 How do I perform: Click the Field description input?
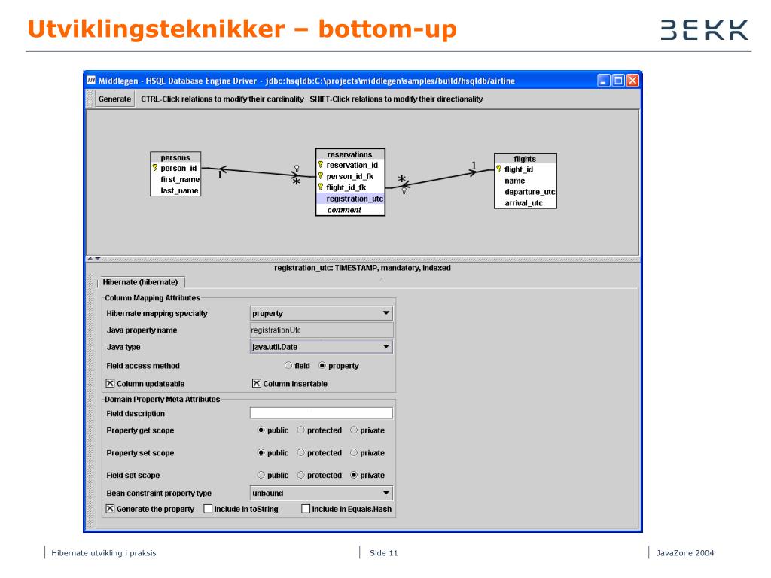pos(322,413)
